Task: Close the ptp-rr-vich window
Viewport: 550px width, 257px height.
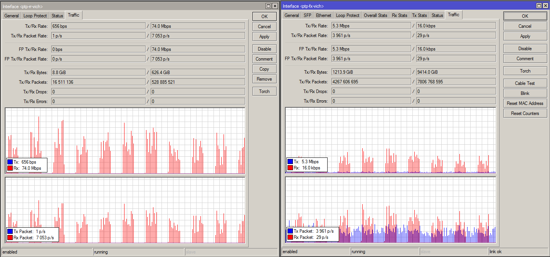Action: tap(275, 6)
